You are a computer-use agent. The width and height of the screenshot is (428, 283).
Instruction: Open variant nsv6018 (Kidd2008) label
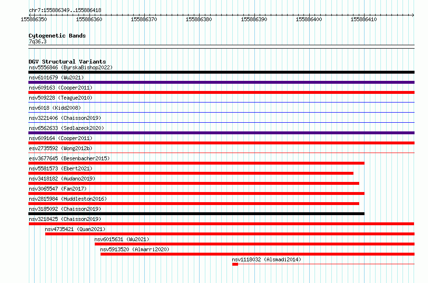(55, 108)
